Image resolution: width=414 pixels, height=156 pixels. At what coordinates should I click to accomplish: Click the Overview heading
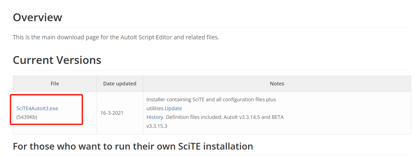click(37, 17)
